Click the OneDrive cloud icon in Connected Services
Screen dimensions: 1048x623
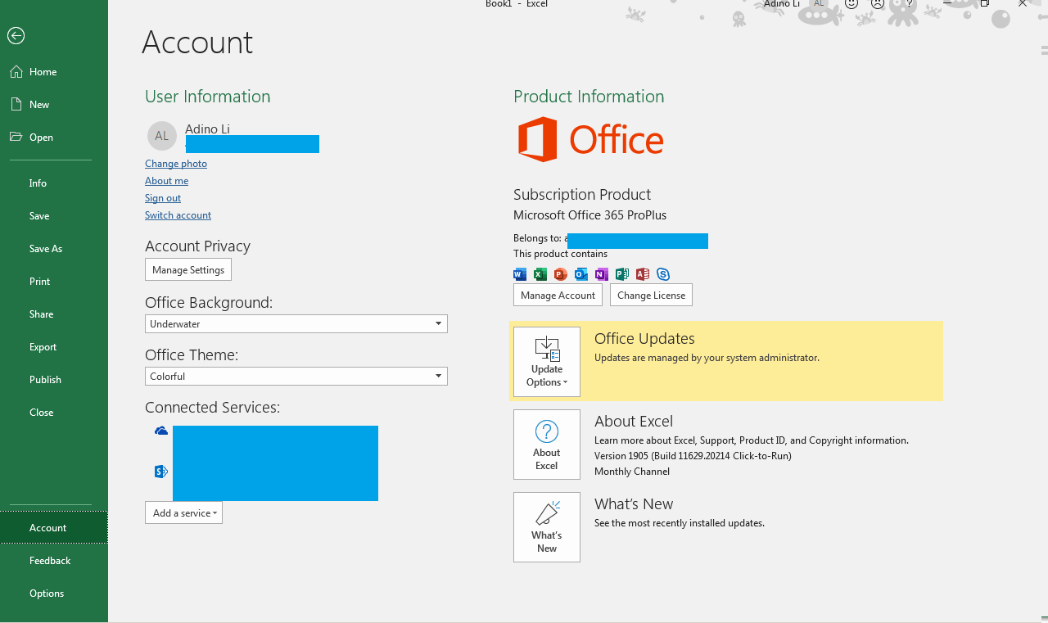click(161, 431)
